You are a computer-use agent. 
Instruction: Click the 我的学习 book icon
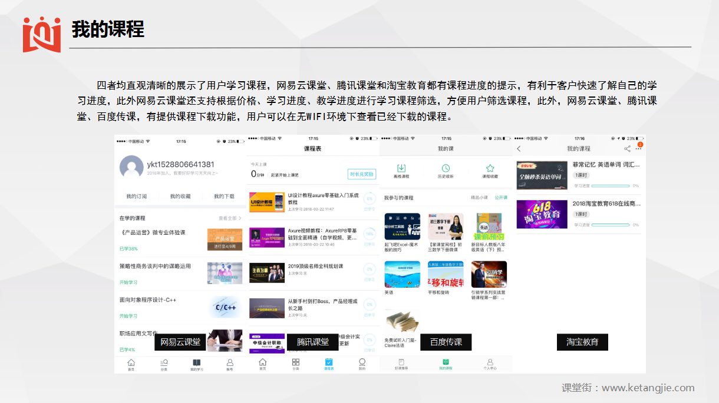196,362
